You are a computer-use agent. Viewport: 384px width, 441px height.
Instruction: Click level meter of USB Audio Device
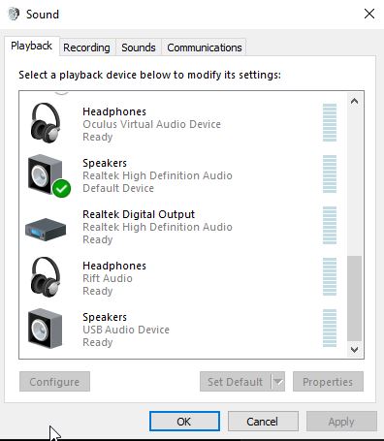pos(330,328)
